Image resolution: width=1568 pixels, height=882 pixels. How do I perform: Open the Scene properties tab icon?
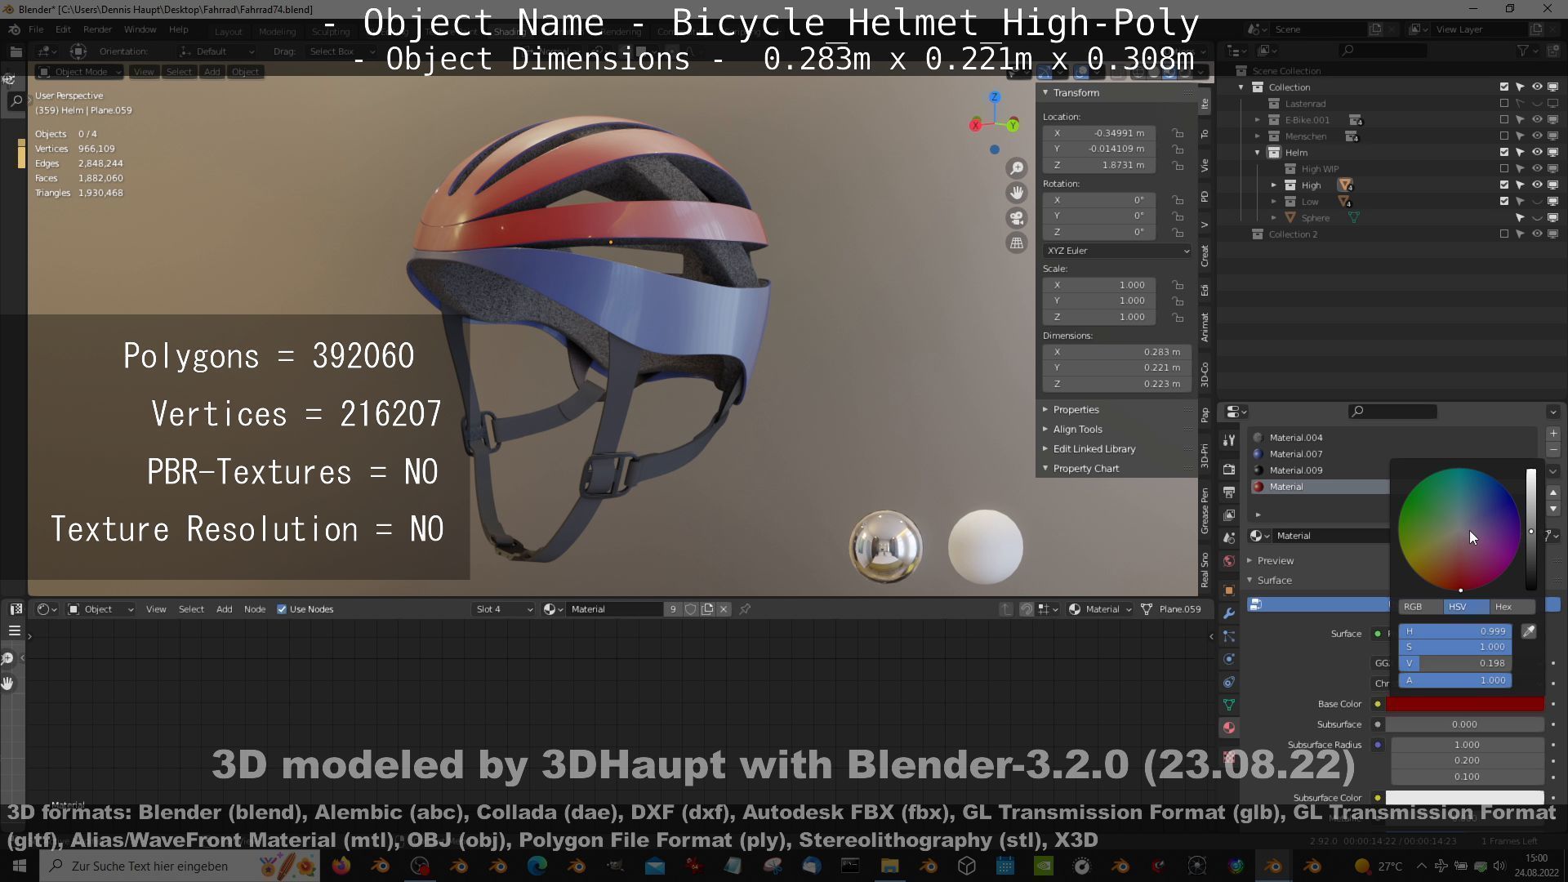point(1229,538)
